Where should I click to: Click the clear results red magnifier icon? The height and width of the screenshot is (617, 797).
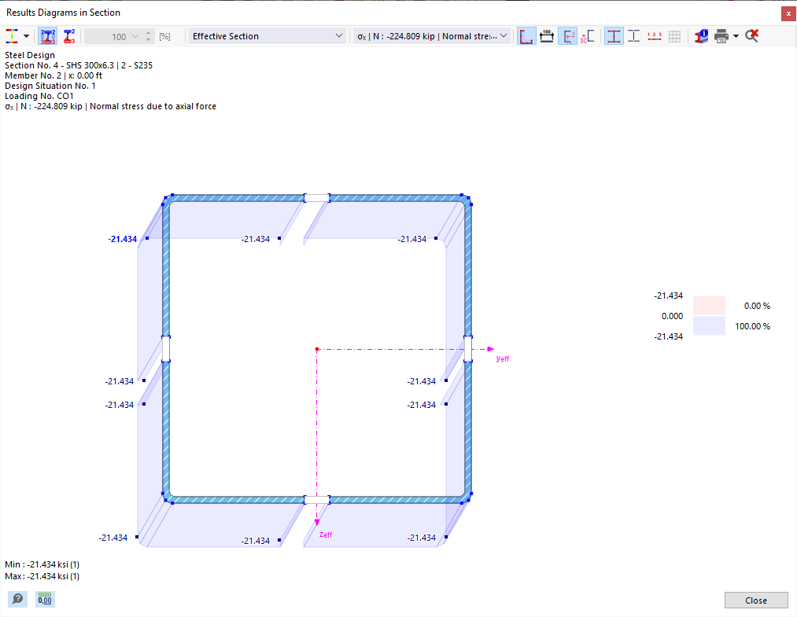click(751, 35)
